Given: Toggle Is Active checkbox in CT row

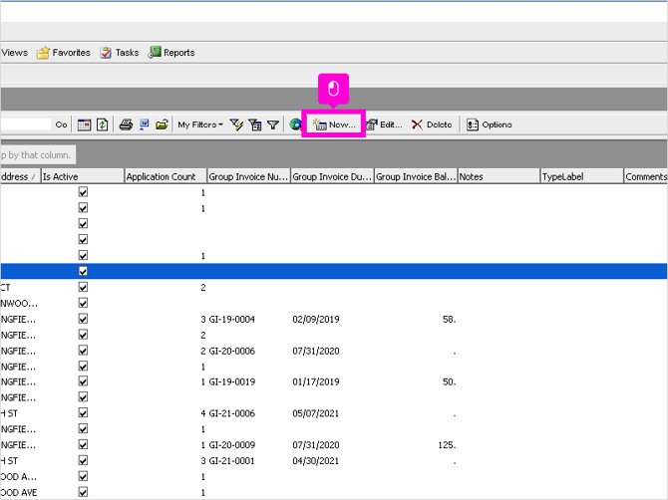Looking at the screenshot, I should pyautogui.click(x=83, y=287).
